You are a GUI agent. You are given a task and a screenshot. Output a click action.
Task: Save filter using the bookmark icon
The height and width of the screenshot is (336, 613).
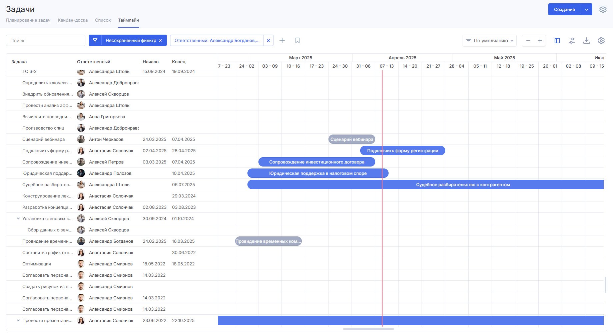point(297,40)
